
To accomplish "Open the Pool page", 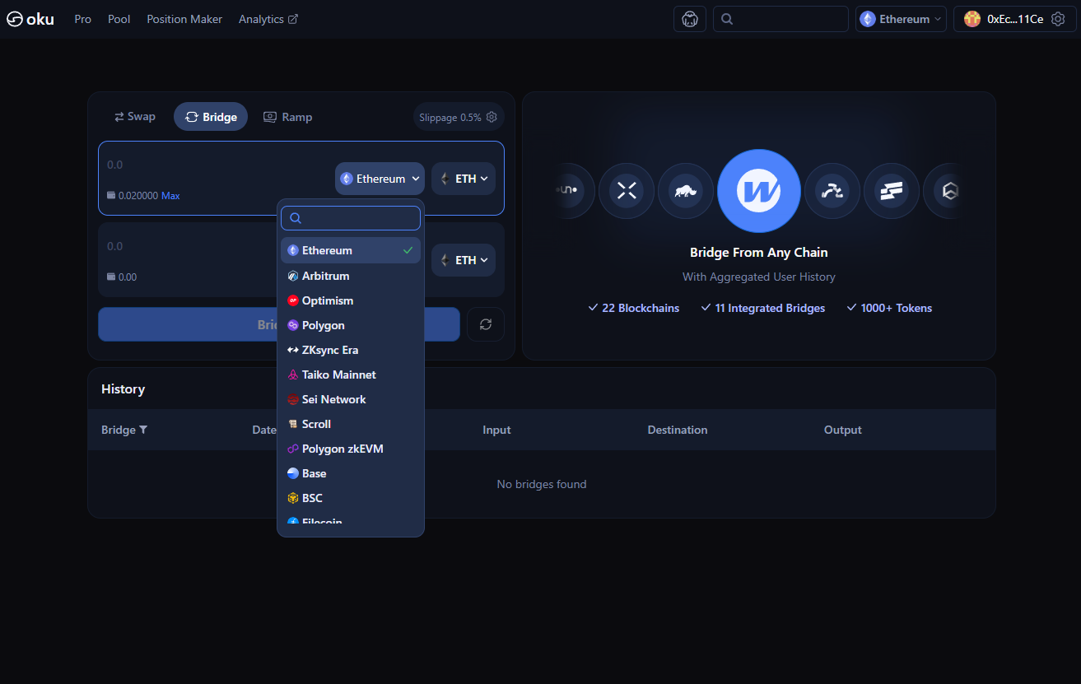I will pos(119,19).
